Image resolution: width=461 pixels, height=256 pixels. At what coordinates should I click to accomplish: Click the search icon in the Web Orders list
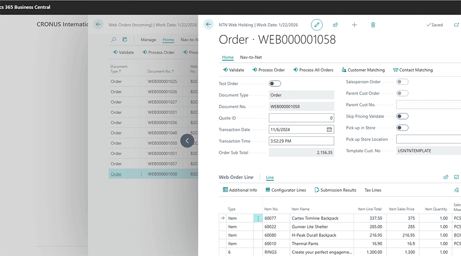click(x=114, y=39)
